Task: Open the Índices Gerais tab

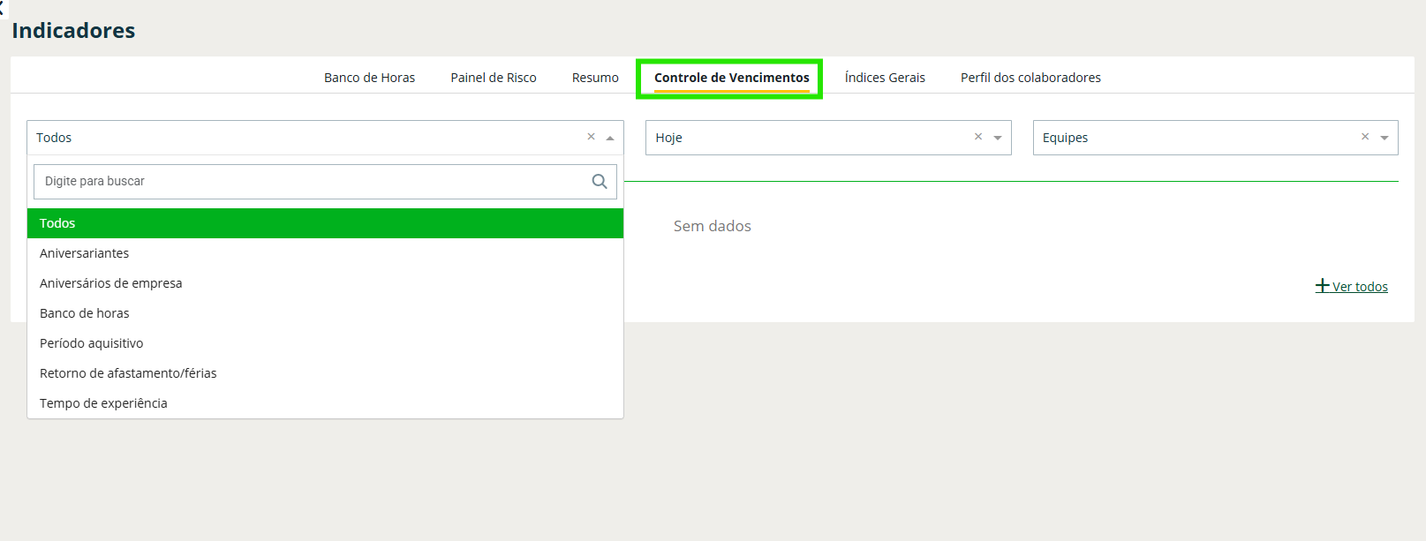Action: point(885,78)
